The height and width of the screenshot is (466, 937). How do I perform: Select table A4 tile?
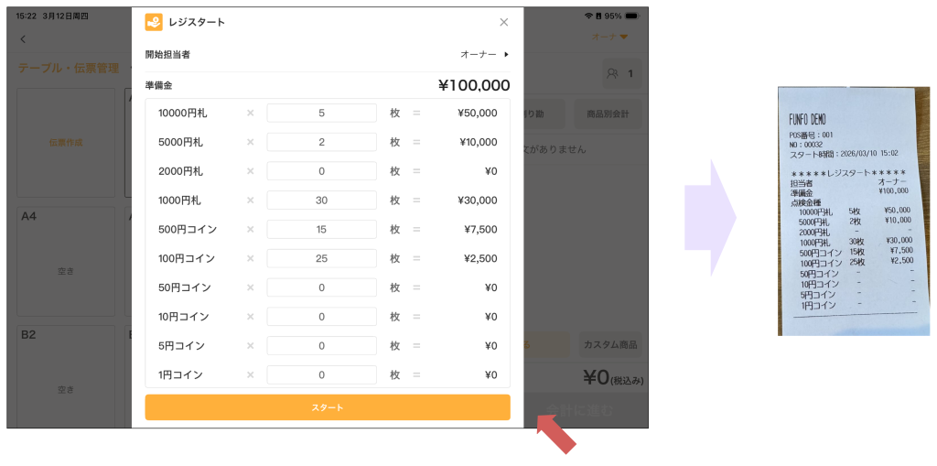(66, 261)
